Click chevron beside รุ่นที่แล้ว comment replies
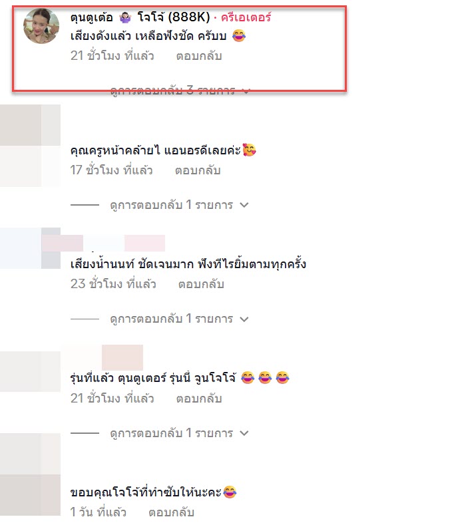 (244, 433)
